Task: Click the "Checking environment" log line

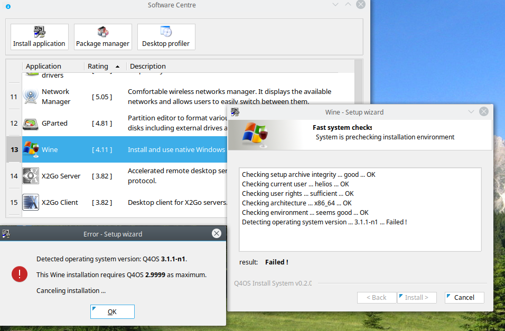Action: [305, 213]
